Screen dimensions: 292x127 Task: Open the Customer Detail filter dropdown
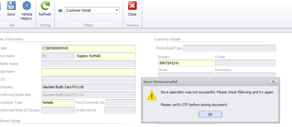117,10
